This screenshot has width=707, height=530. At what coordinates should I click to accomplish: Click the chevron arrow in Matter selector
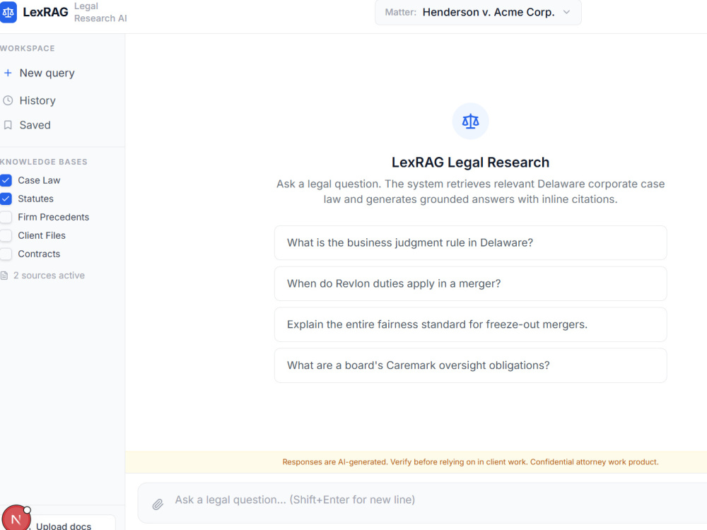pos(567,12)
